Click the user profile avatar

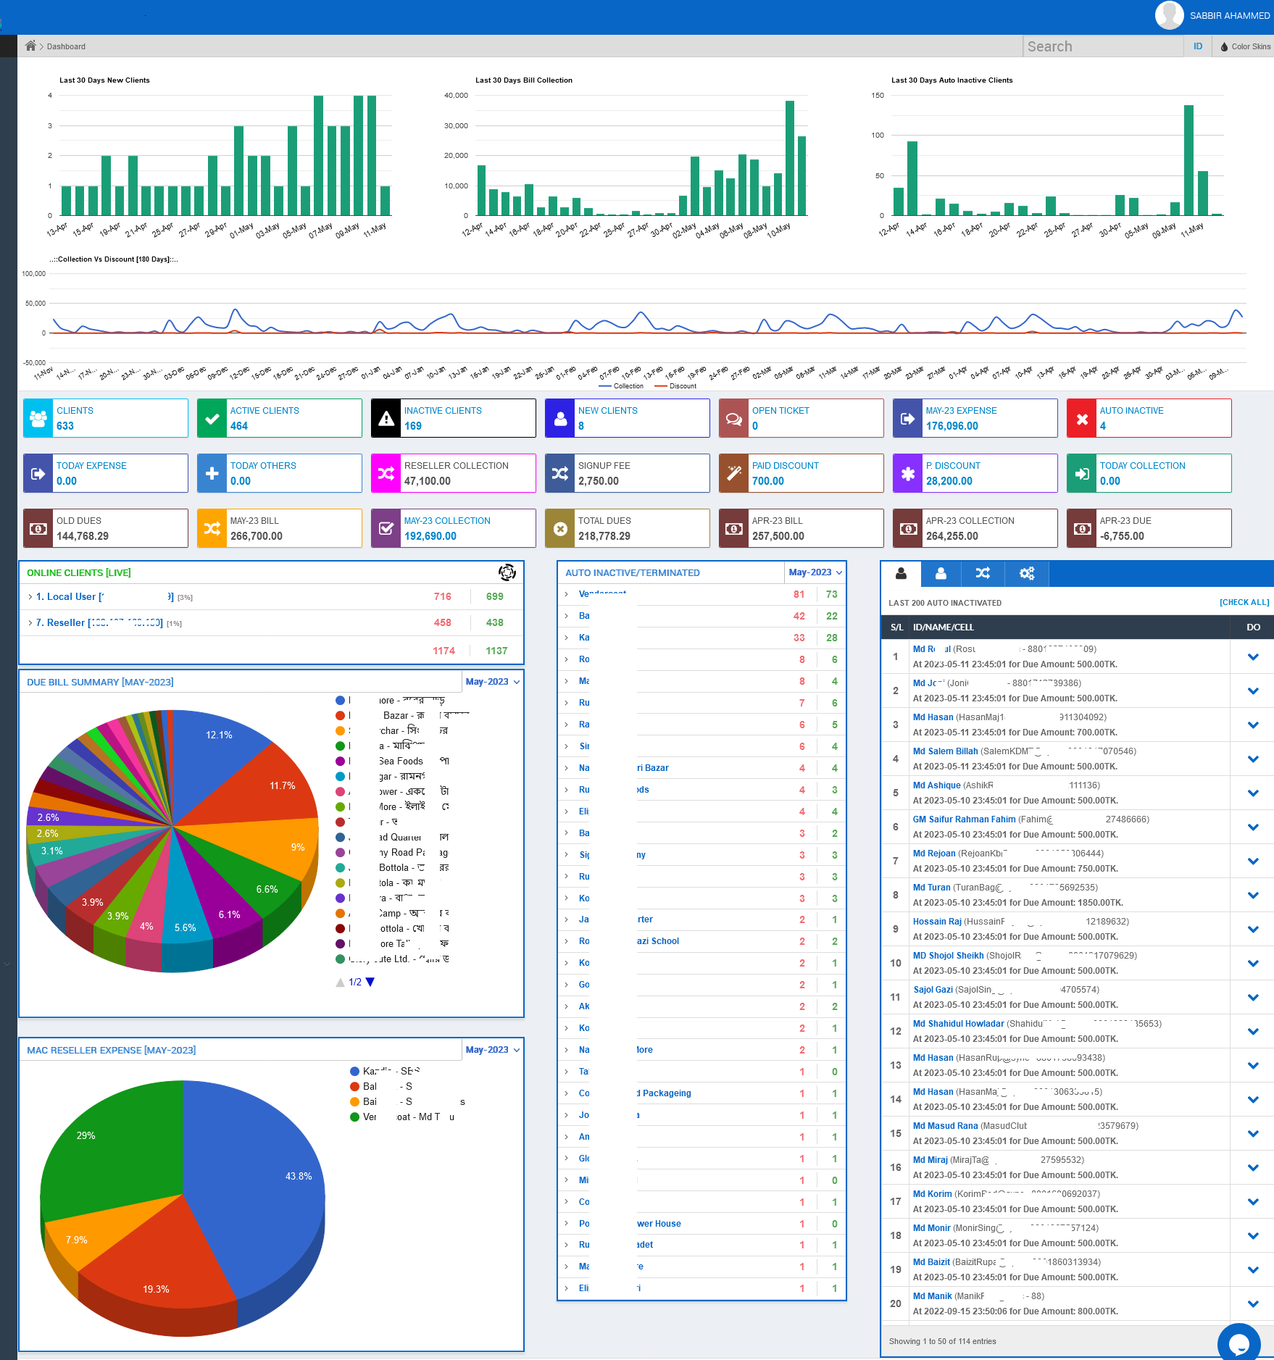click(x=1169, y=15)
